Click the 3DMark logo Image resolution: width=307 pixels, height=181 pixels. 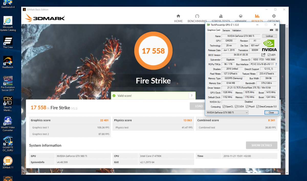45,18
